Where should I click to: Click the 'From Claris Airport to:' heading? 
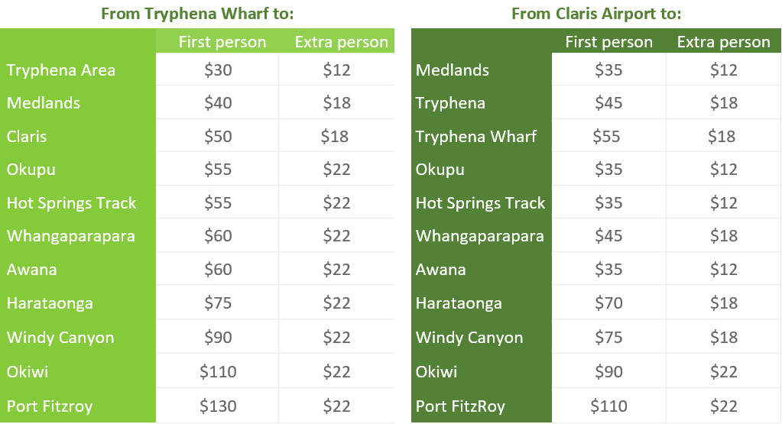[x=596, y=14]
